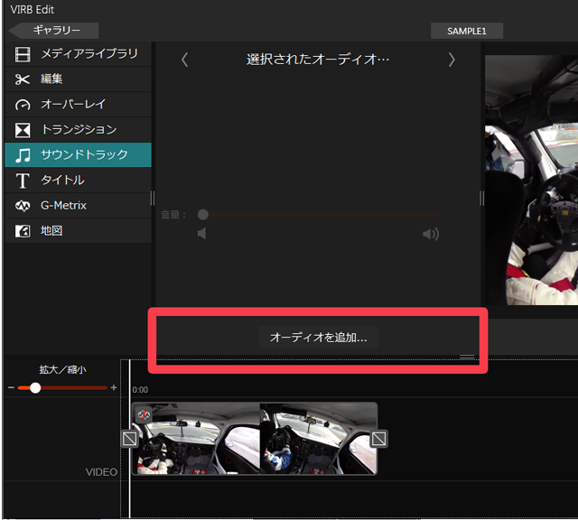Select the トランジション hourglass icon

(x=23, y=130)
